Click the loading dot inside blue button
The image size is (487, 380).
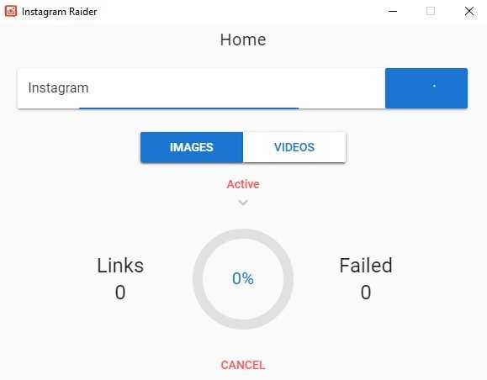tap(434, 86)
